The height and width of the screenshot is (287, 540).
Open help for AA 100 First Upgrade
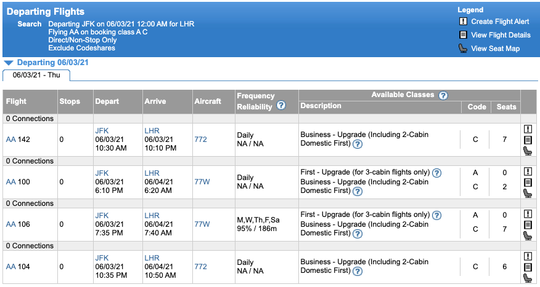(436, 173)
